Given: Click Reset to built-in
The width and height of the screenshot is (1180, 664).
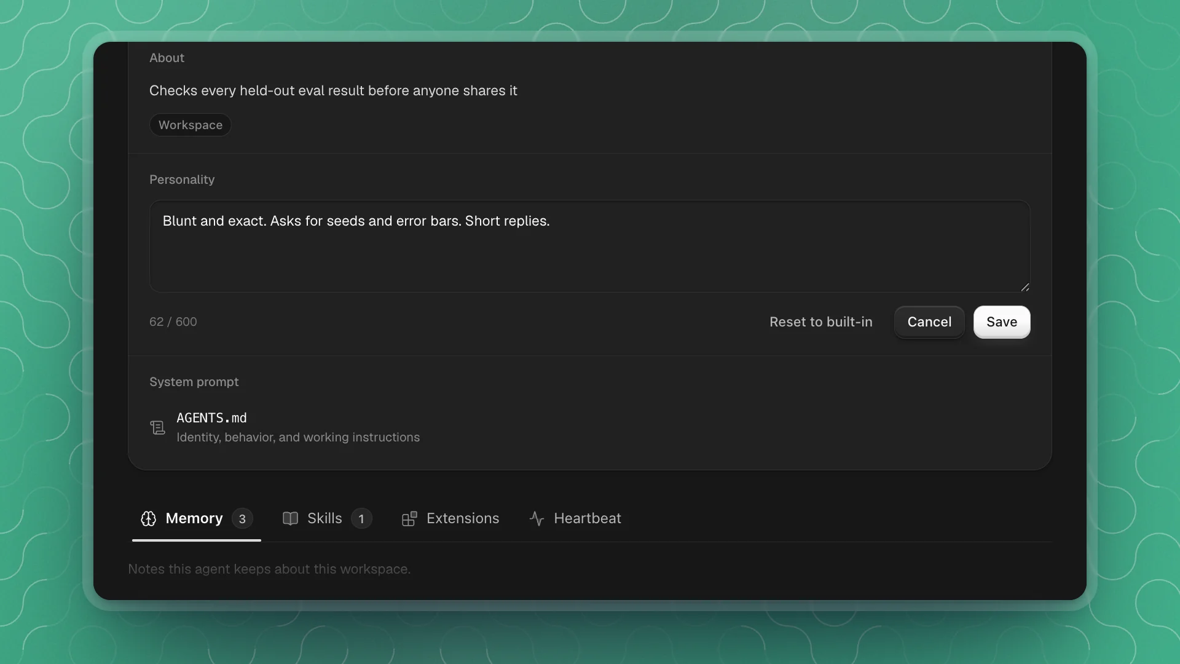Looking at the screenshot, I should click(x=821, y=322).
